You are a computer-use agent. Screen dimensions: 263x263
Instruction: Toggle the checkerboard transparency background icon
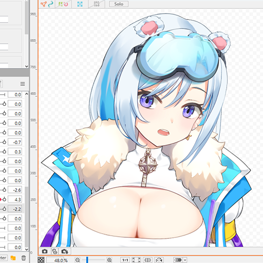[x=41, y=260]
